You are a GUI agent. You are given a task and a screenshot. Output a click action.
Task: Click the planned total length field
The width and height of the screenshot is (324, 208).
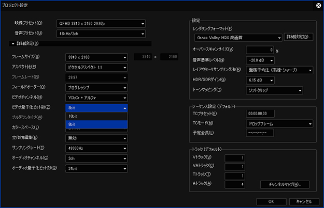[260, 133]
